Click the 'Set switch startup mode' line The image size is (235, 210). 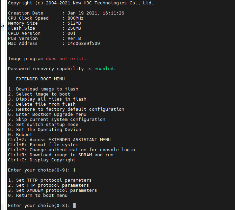[x=43, y=124]
